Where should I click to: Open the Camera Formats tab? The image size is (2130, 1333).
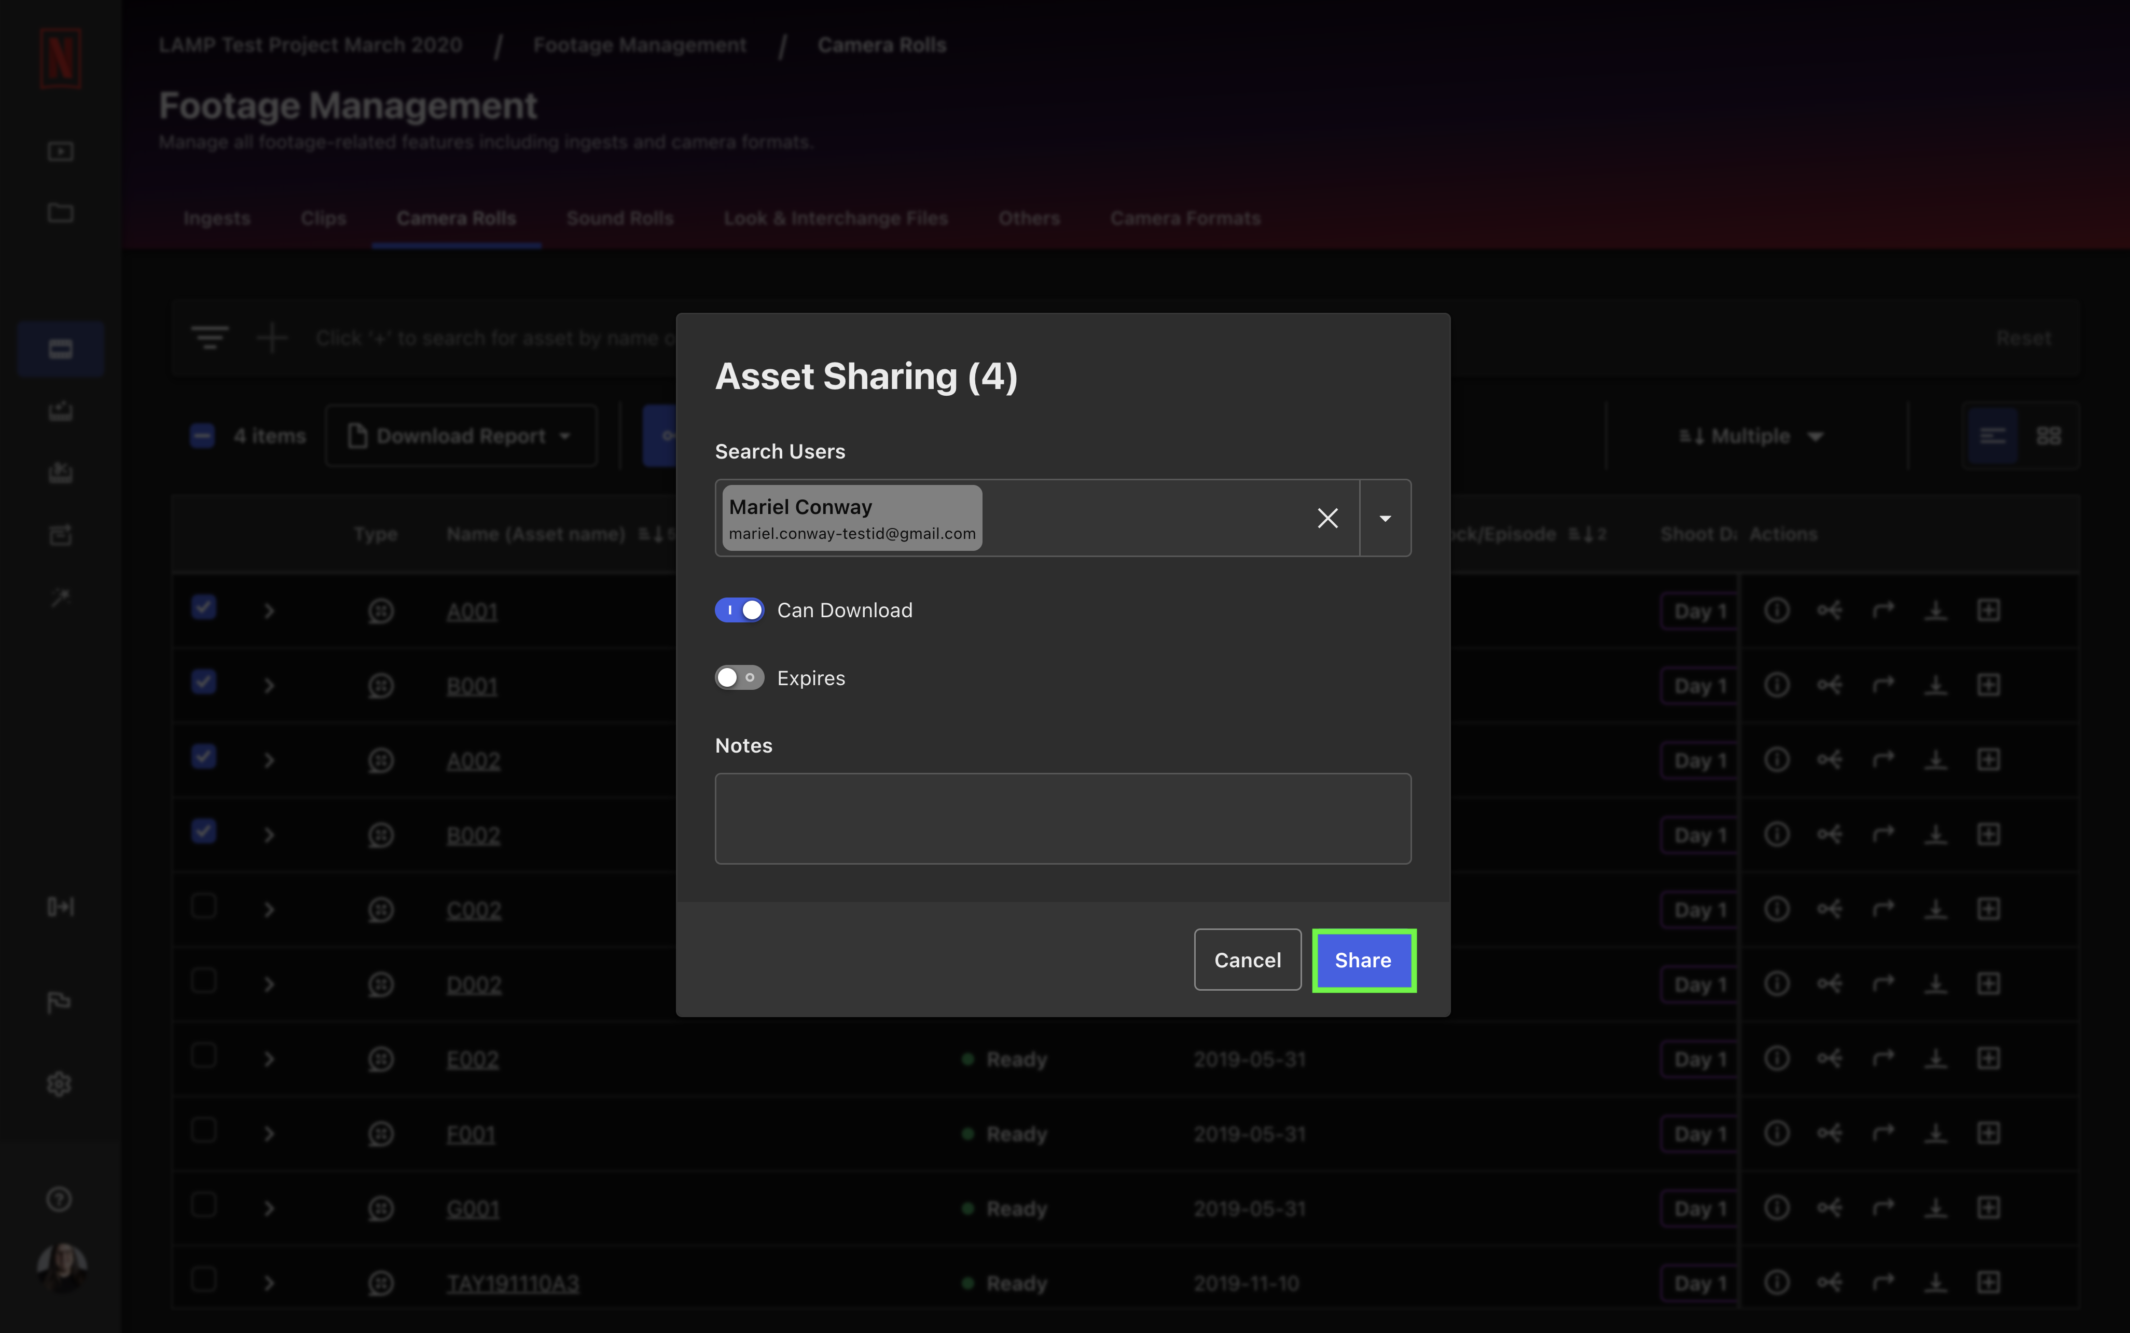(1185, 218)
